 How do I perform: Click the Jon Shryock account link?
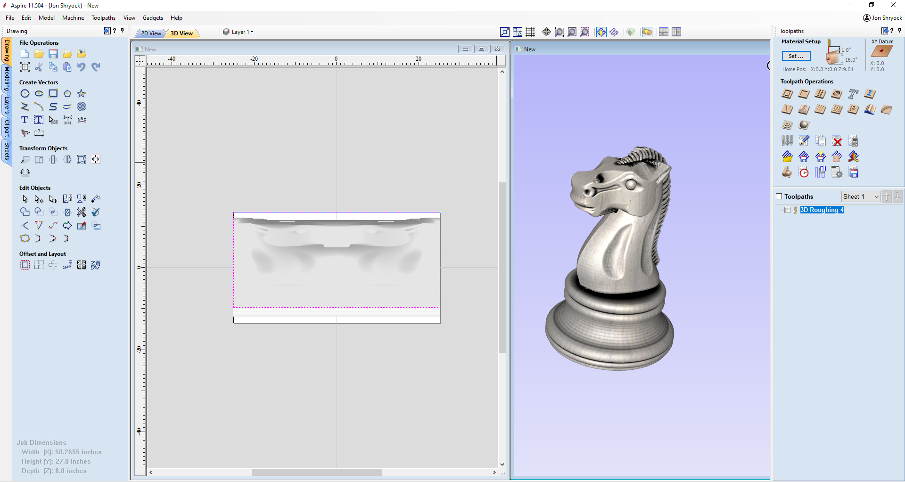882,18
